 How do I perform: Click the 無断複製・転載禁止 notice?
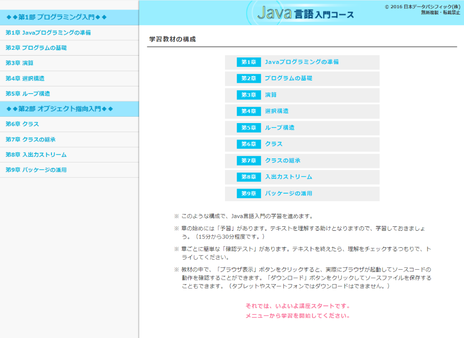441,12
